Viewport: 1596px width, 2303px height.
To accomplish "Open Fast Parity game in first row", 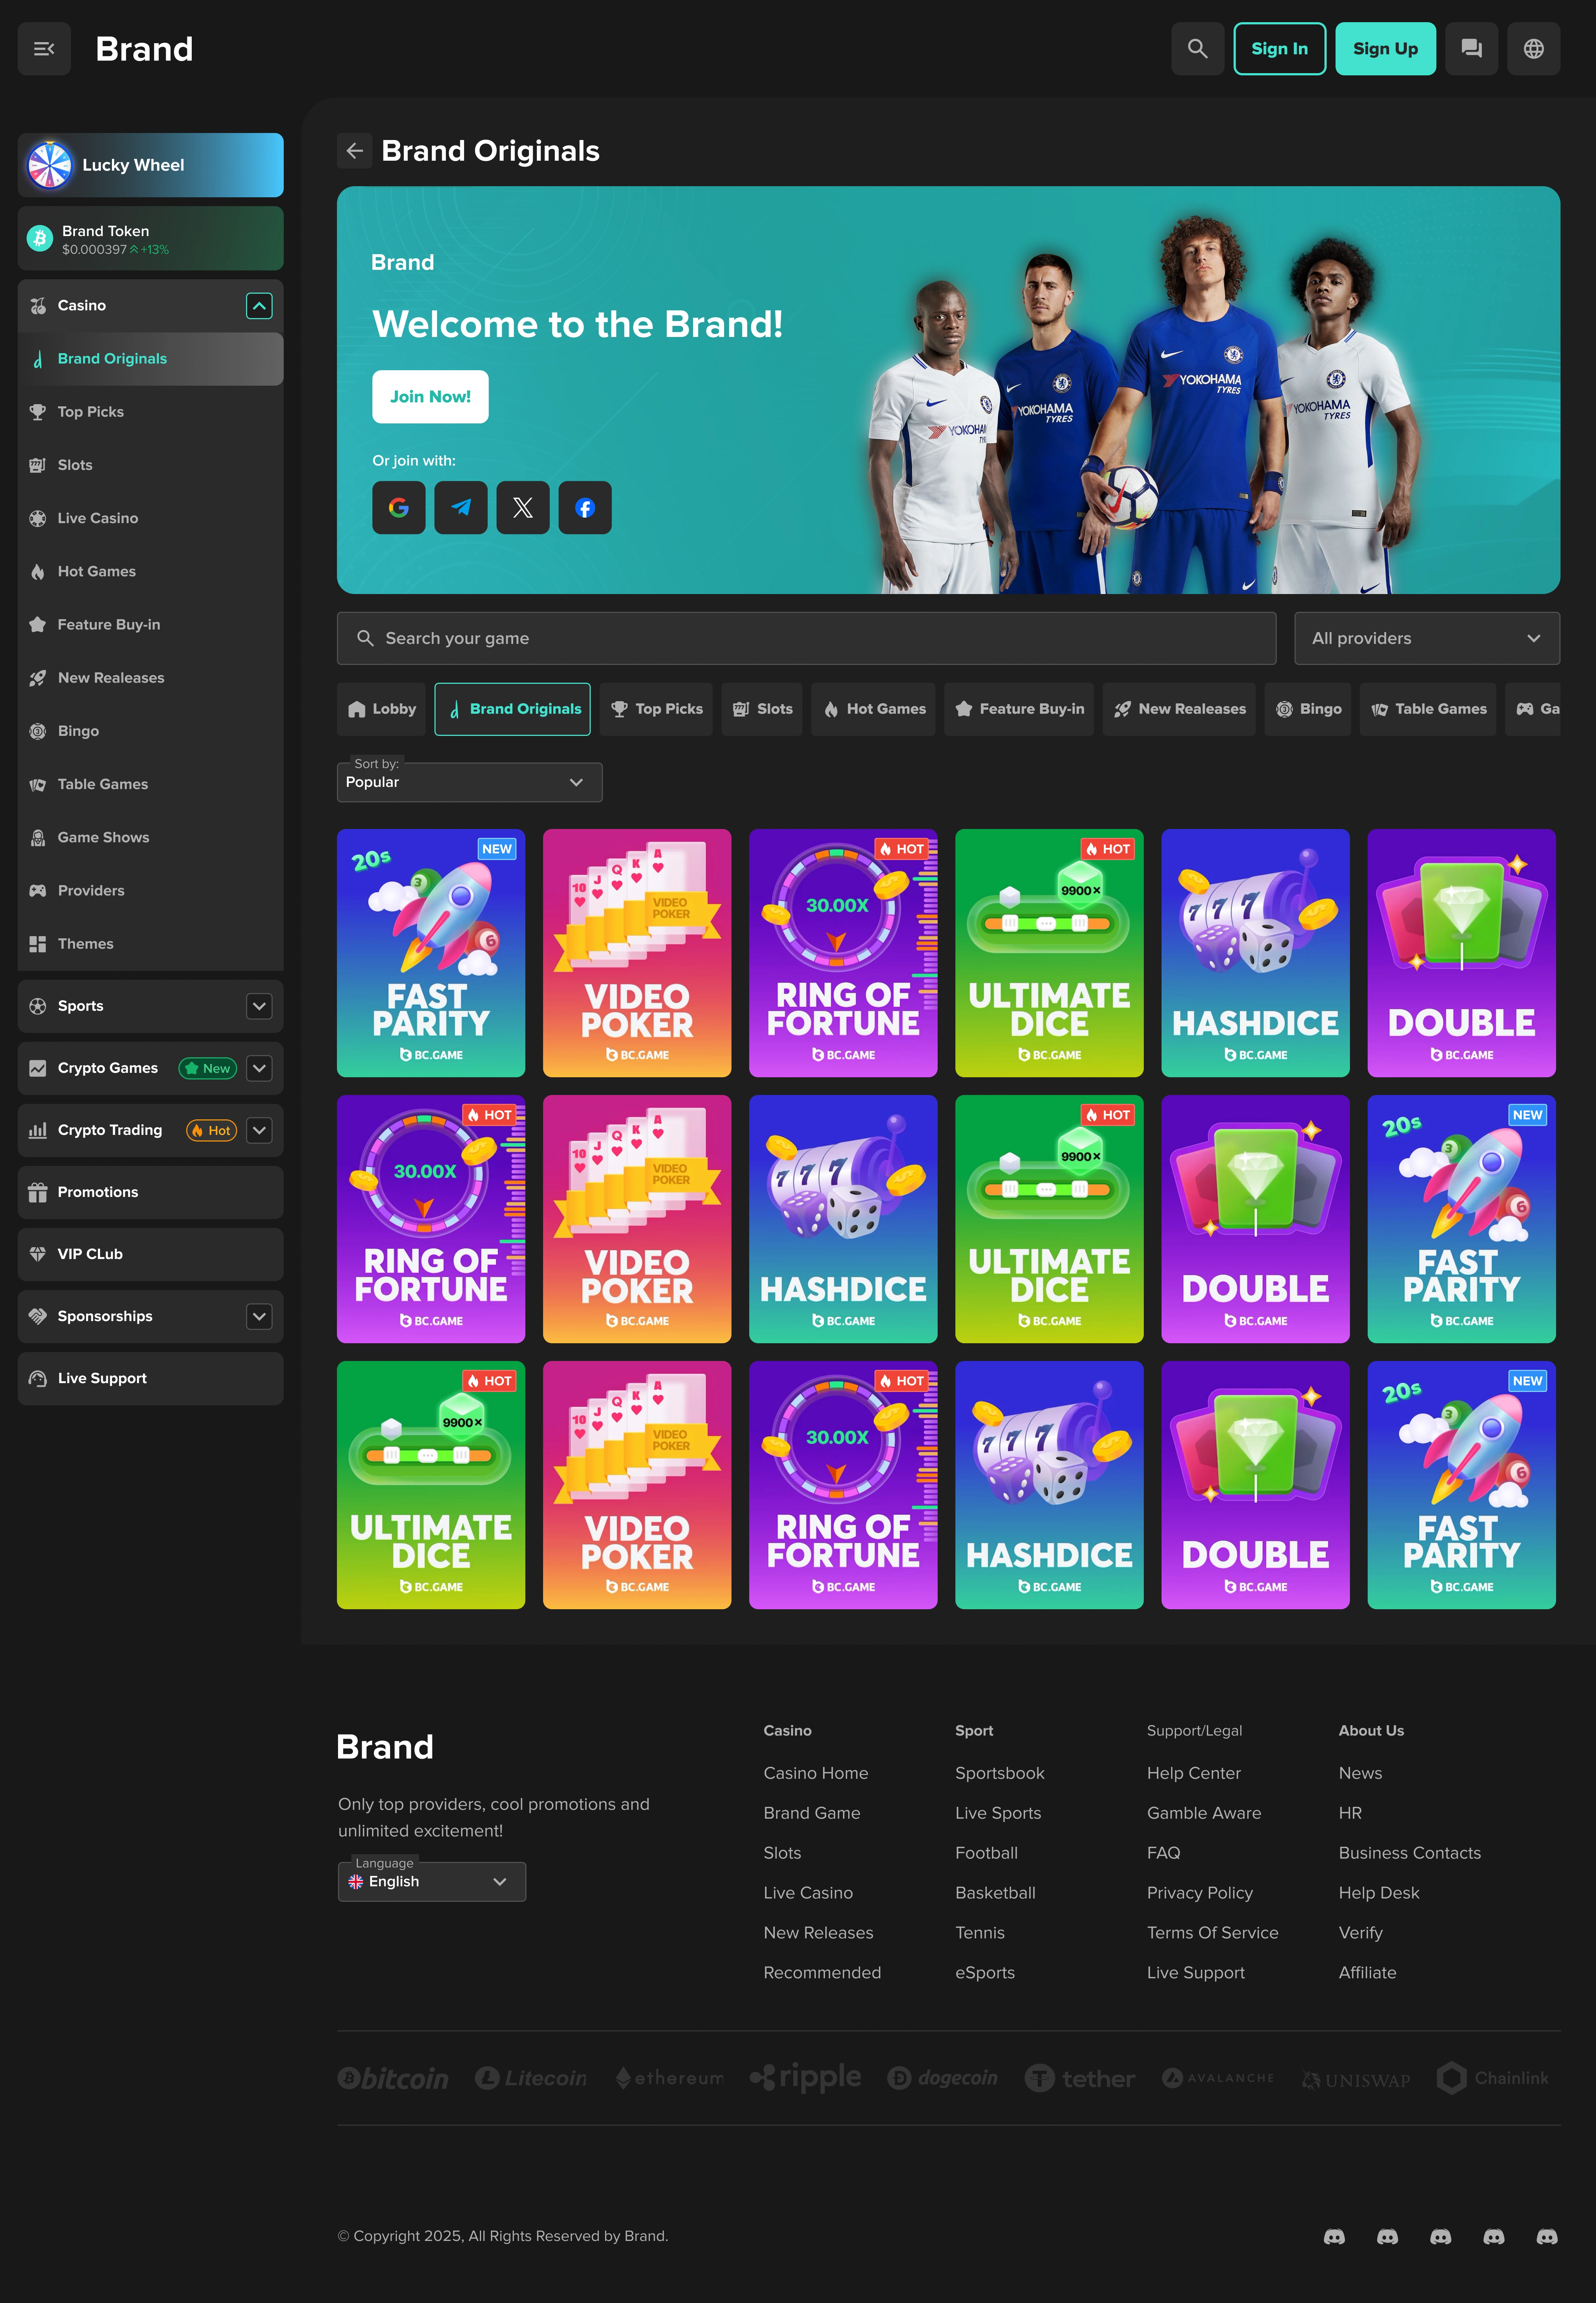I will point(431,953).
